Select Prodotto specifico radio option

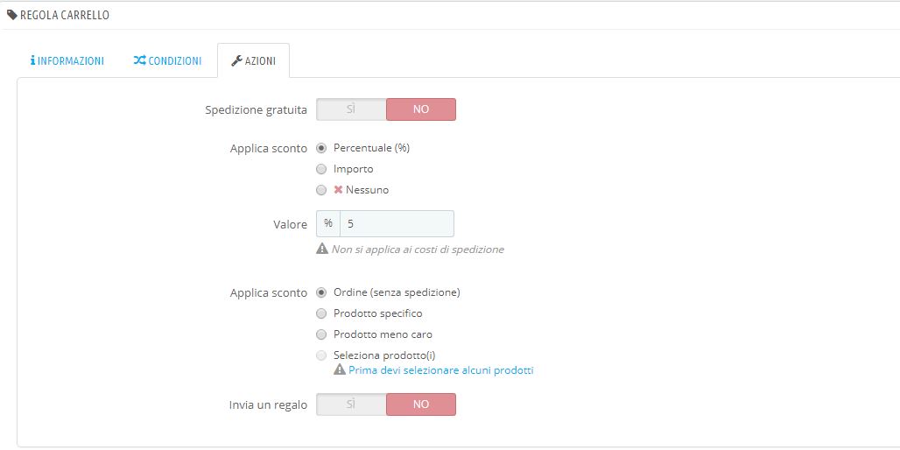tap(321, 313)
